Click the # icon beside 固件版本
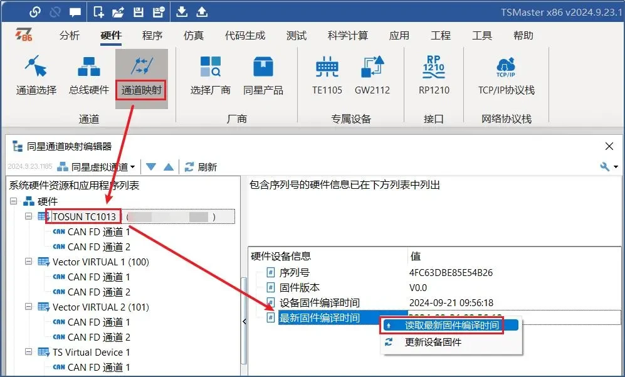Viewport: 625px width, 377px height. pos(271,288)
